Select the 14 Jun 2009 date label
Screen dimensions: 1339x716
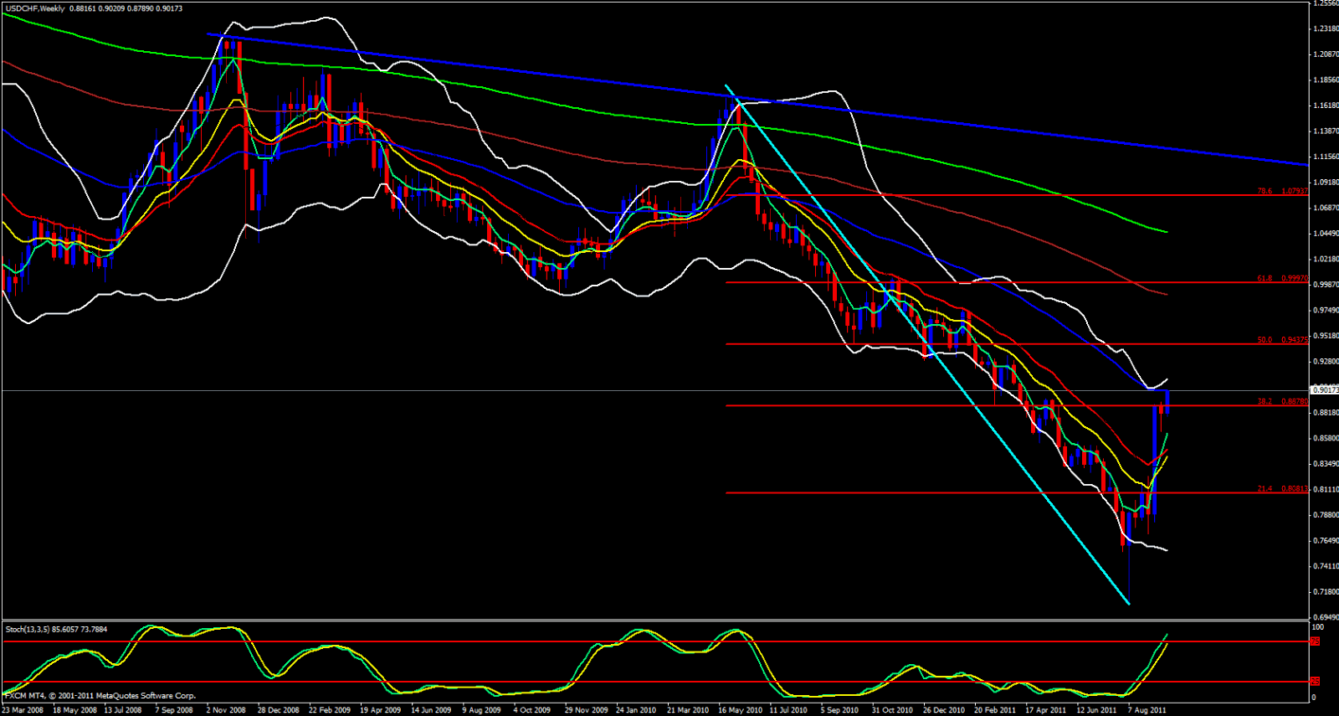(431, 710)
